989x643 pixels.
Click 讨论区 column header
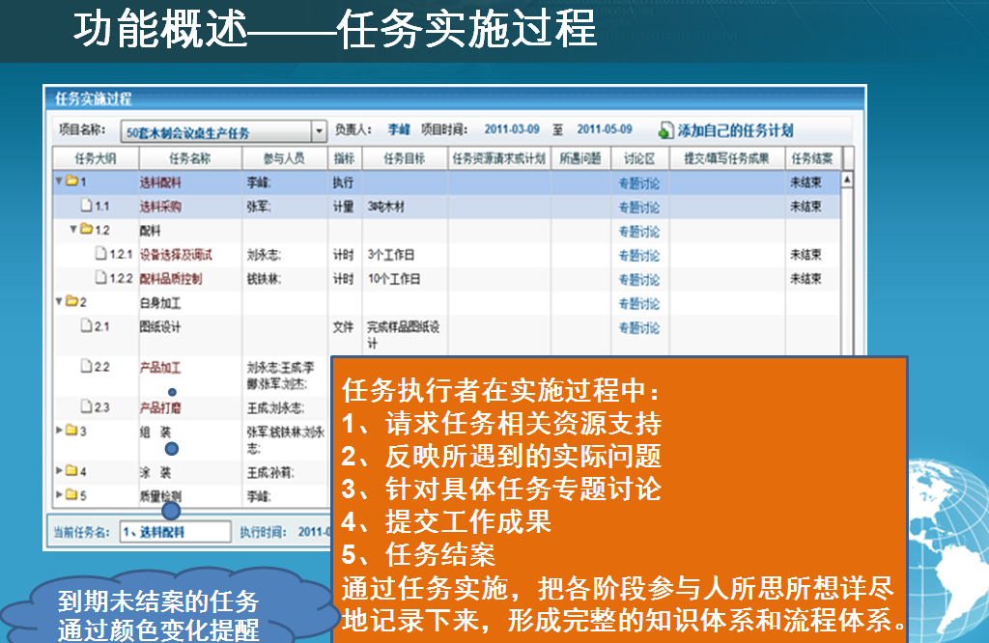(x=639, y=158)
